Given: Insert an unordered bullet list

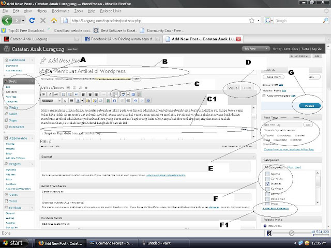Looking at the screenshot, I should coord(64,94).
